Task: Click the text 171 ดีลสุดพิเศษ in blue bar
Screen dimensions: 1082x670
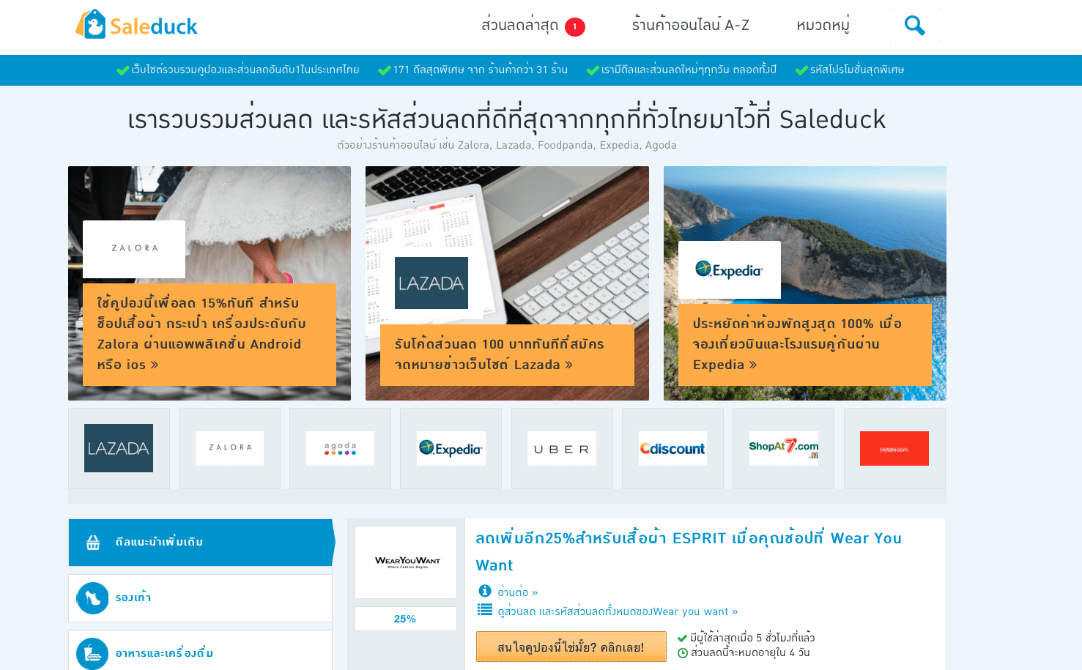Action: point(428,70)
